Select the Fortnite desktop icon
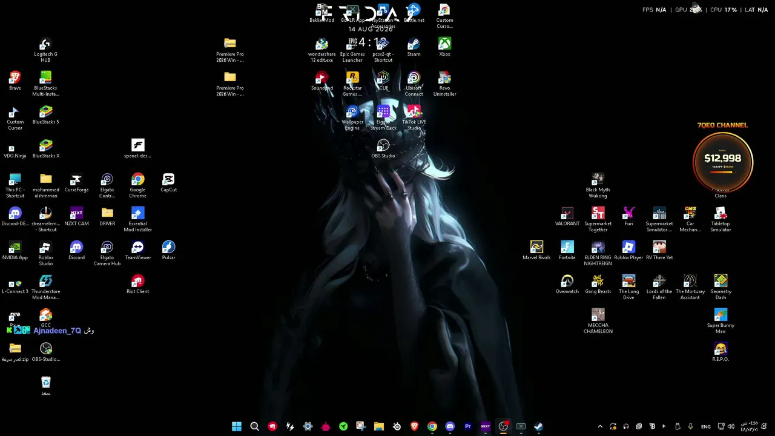This screenshot has width=775, height=436. tap(567, 251)
